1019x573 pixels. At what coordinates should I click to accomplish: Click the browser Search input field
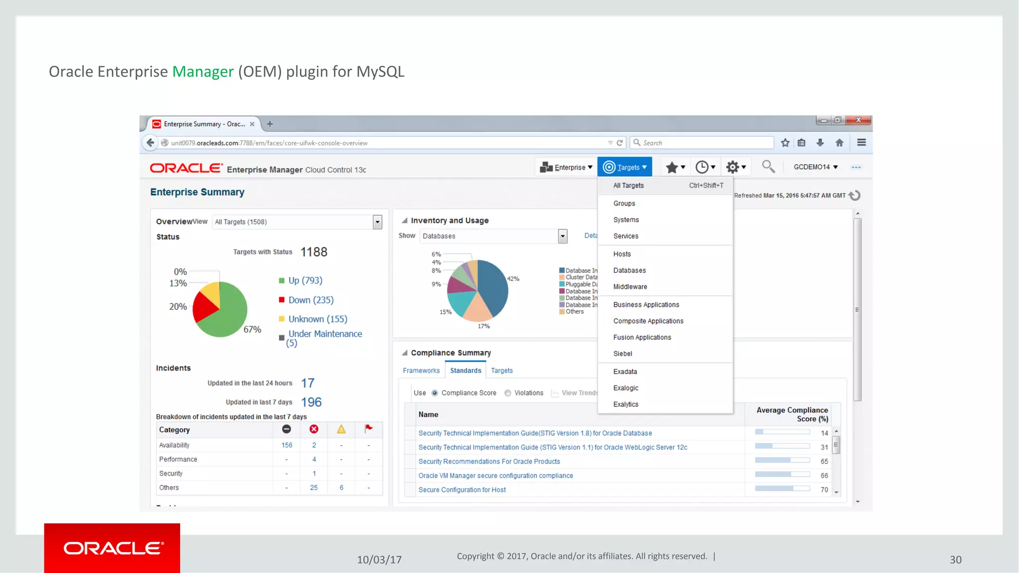(702, 143)
